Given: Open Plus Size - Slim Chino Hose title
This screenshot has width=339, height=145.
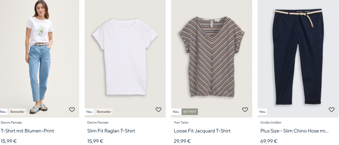Looking at the screenshot, I should click(x=294, y=131).
